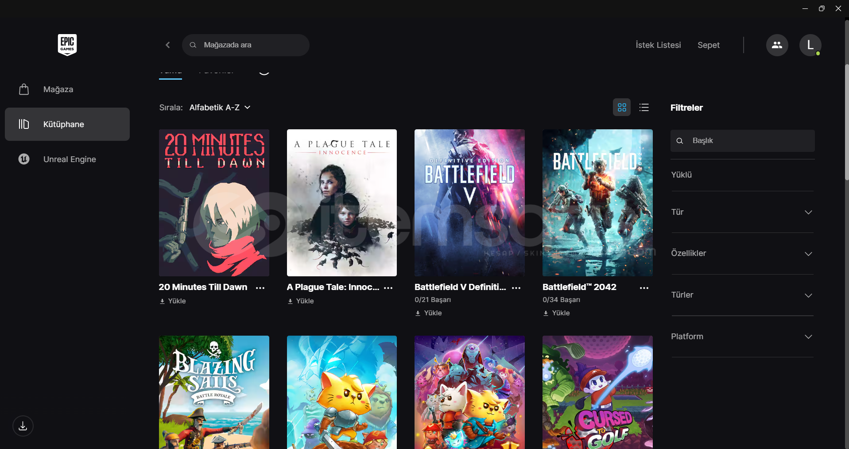Open the friends list icon
The height and width of the screenshot is (449, 849).
point(777,45)
